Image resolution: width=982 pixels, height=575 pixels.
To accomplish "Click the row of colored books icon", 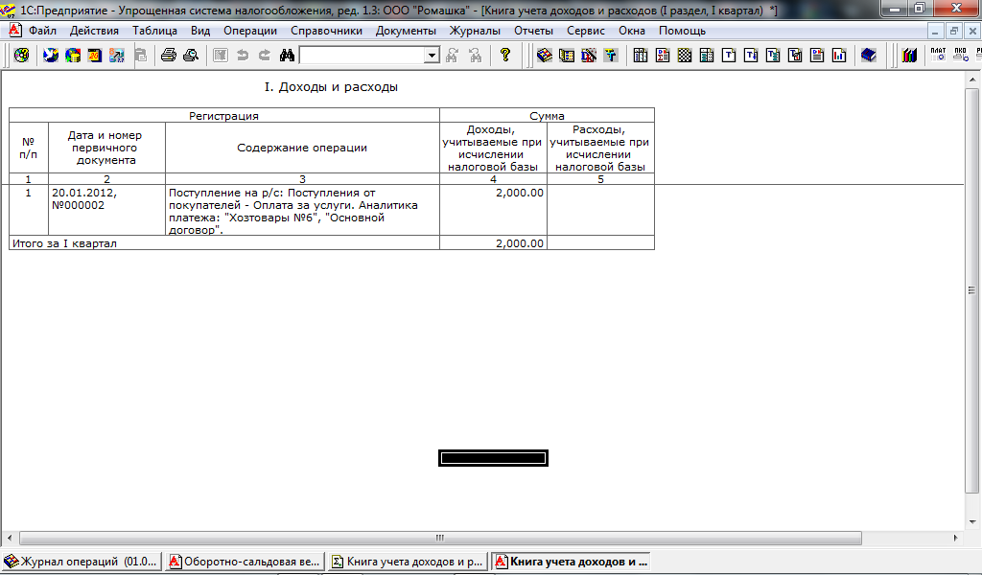I will pyautogui.click(x=909, y=56).
